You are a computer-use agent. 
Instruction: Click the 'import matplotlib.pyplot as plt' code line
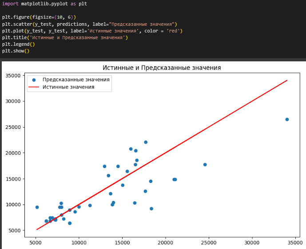click(44, 4)
